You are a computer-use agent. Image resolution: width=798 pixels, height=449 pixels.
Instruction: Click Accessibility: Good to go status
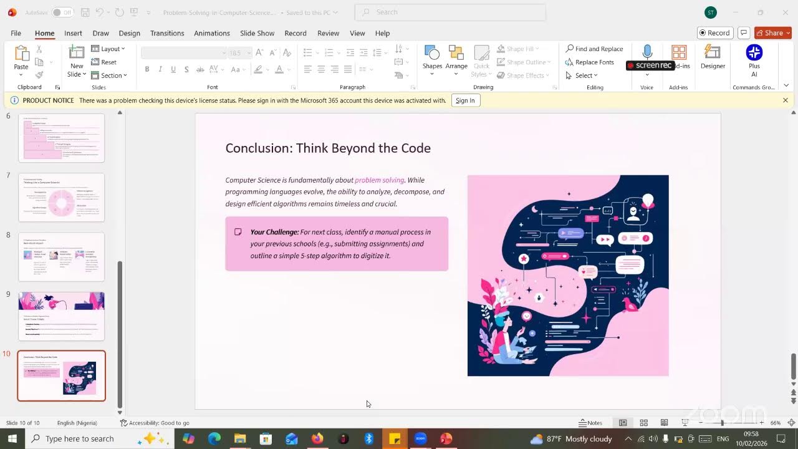(155, 423)
